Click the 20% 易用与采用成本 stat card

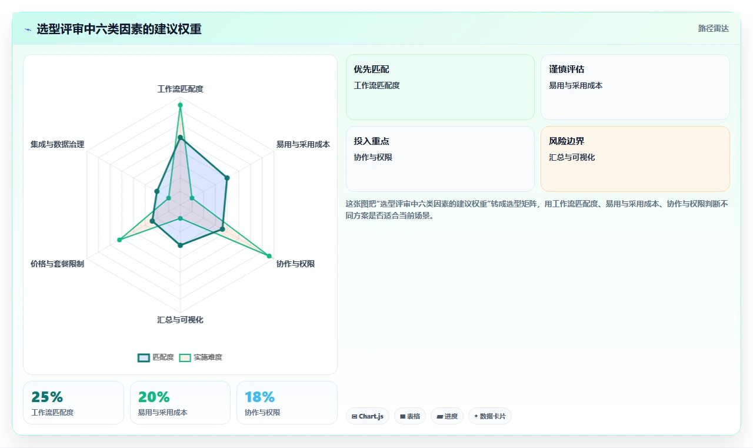(180, 403)
